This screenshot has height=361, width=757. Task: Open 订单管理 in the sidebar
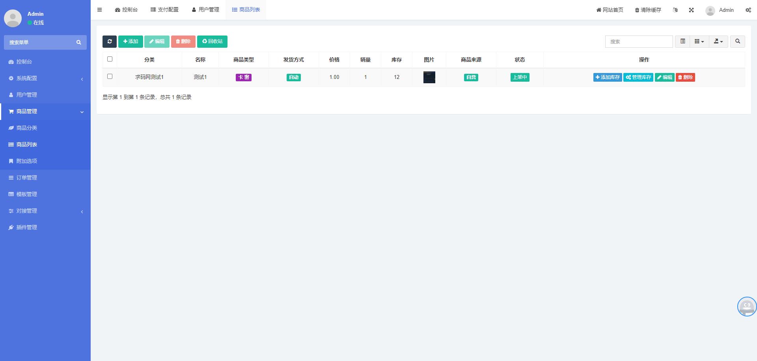pos(27,178)
